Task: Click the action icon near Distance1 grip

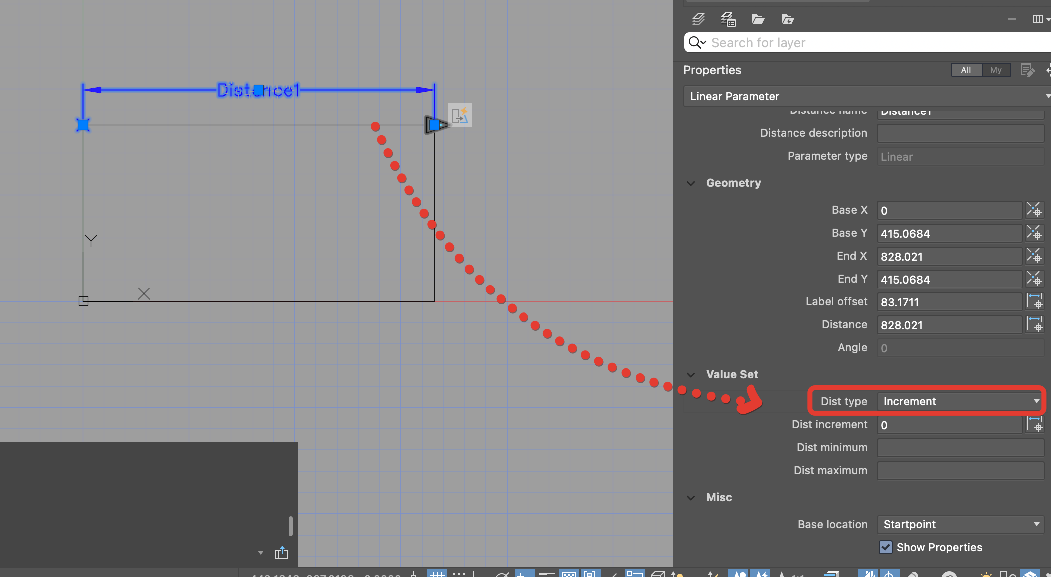Action: point(459,115)
